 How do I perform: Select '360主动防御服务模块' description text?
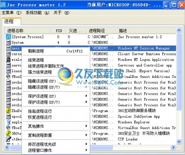click(137, 111)
